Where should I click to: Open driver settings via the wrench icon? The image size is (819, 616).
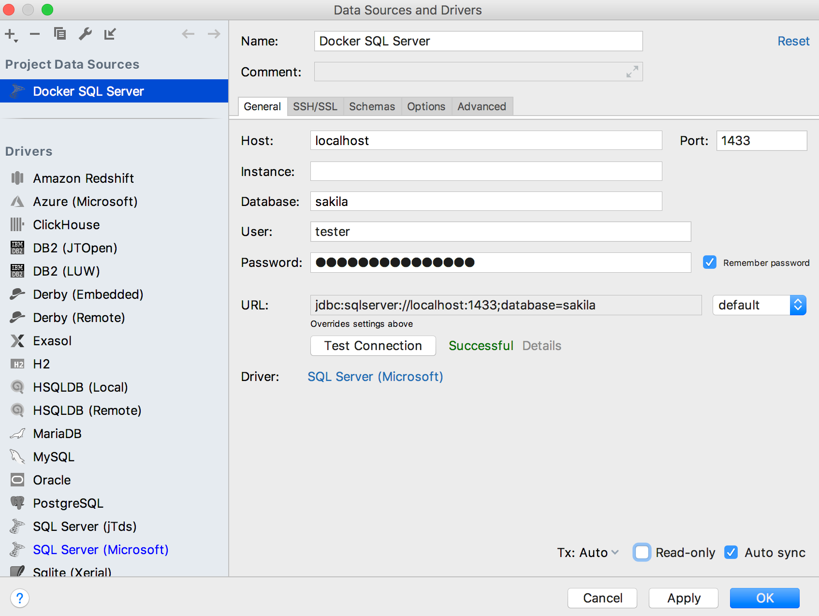click(85, 34)
